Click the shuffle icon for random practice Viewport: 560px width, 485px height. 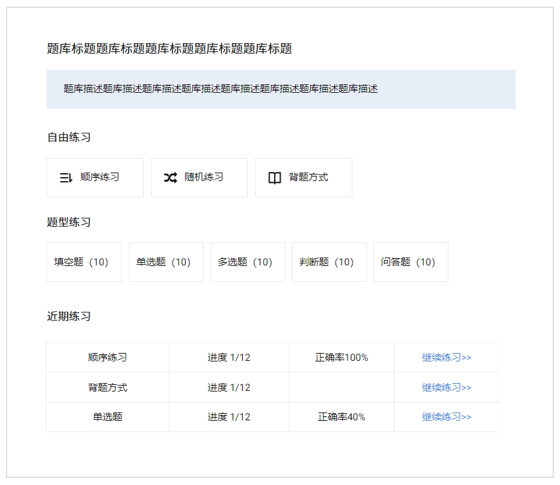pyautogui.click(x=170, y=177)
